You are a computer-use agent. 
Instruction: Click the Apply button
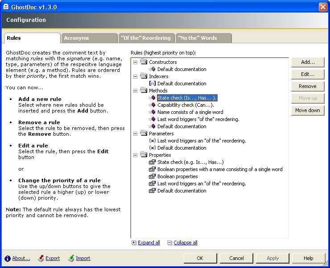tap(272, 258)
